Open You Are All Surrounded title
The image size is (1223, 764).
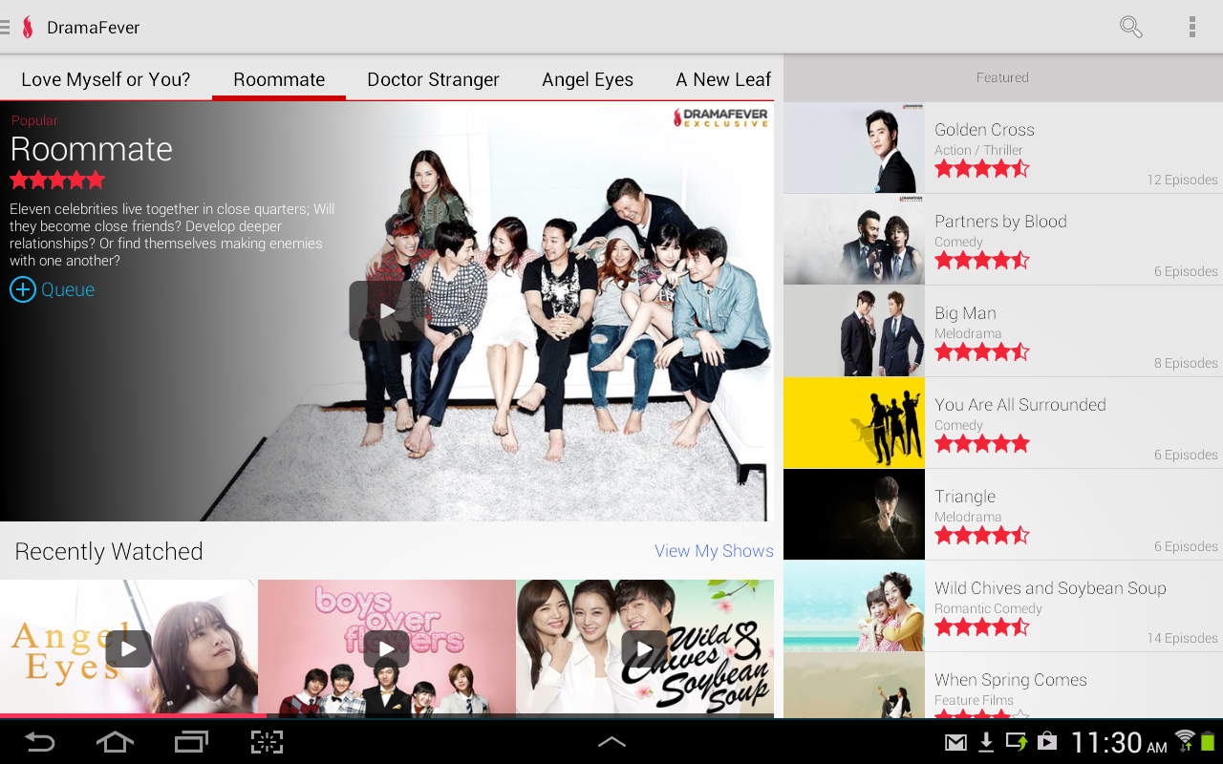click(x=1003, y=423)
